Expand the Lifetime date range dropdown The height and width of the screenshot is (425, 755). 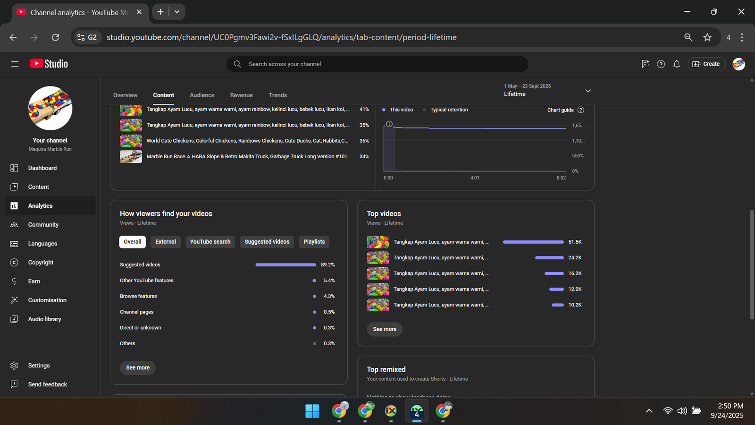[588, 91]
